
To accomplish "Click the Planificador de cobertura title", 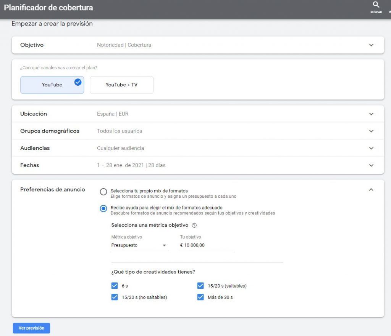I will coord(48,8).
